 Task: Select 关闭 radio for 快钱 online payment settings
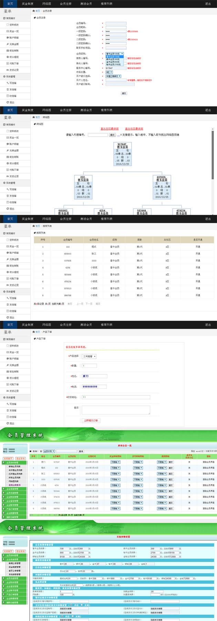pos(72,617)
